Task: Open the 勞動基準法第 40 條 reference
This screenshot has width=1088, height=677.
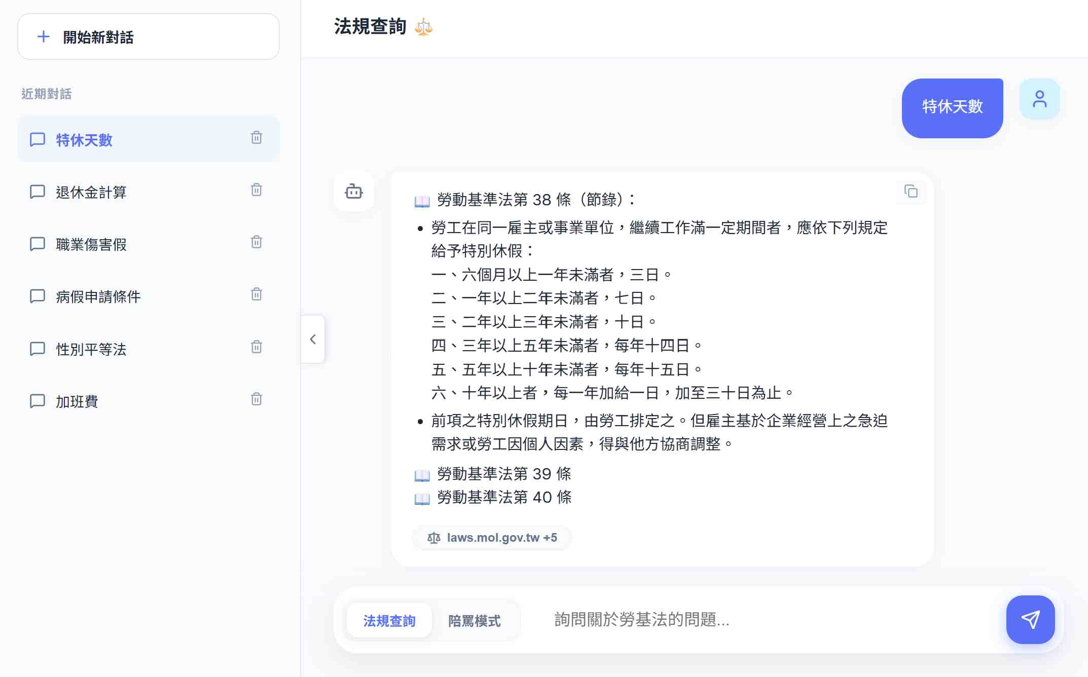Action: click(503, 497)
